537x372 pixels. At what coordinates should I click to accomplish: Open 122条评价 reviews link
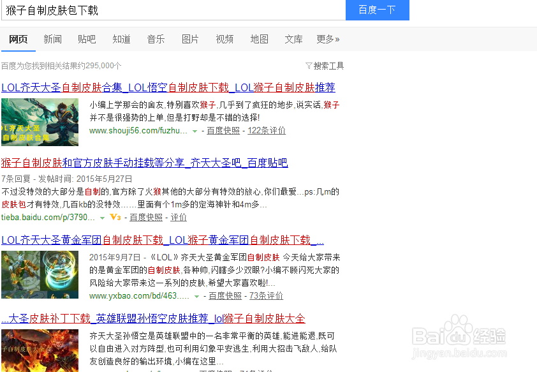[x=267, y=131]
